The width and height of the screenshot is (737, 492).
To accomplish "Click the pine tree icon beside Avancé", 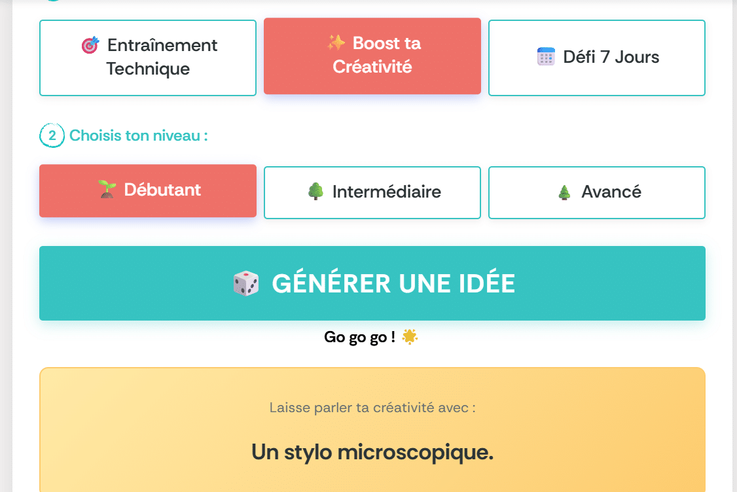I will point(564,192).
